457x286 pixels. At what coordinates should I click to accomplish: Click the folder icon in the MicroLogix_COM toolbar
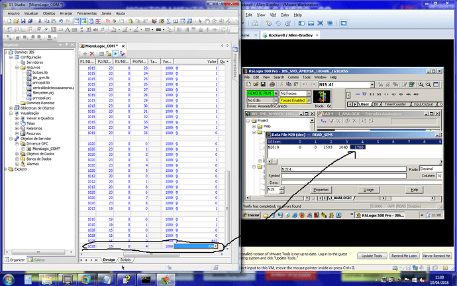click(109, 54)
